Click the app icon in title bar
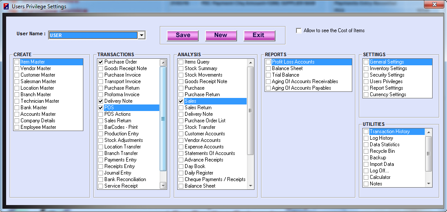Image resolution: width=447 pixels, height=212 pixels. coord(7,7)
